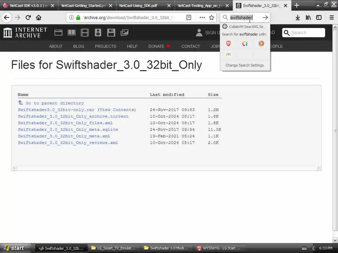Screen dimensions: 338x253
Task: Bookmark this page with the star
Action: pyautogui.click(x=212, y=17)
